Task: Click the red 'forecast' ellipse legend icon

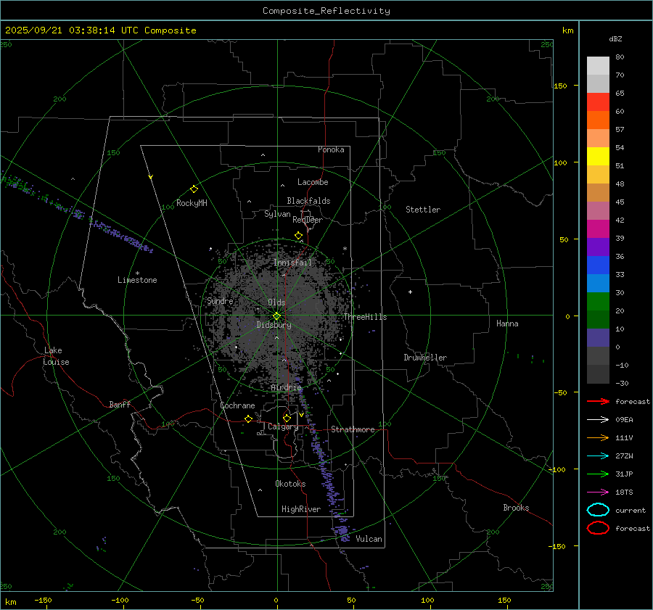Action: 598,528
